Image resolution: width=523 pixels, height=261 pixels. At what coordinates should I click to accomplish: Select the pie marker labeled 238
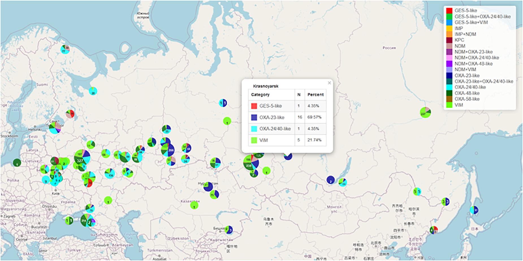click(x=251, y=163)
